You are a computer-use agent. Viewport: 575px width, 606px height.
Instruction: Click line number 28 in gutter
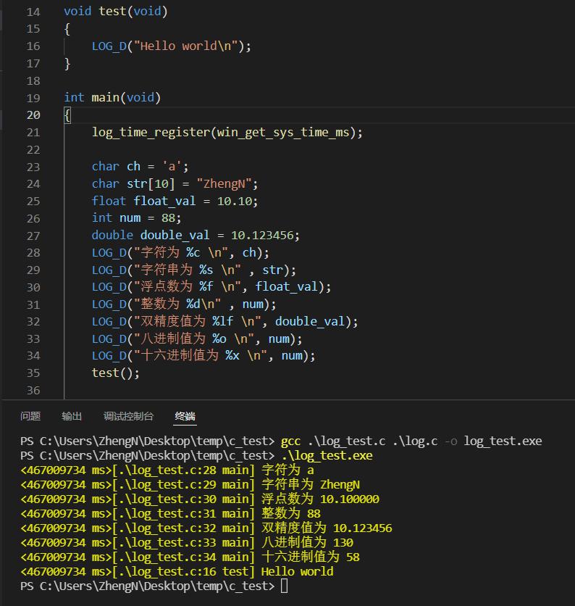[x=33, y=253]
